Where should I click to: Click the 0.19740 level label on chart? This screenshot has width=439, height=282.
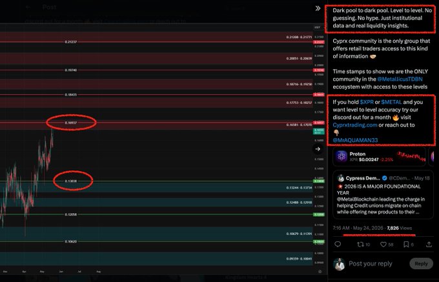[70, 70]
